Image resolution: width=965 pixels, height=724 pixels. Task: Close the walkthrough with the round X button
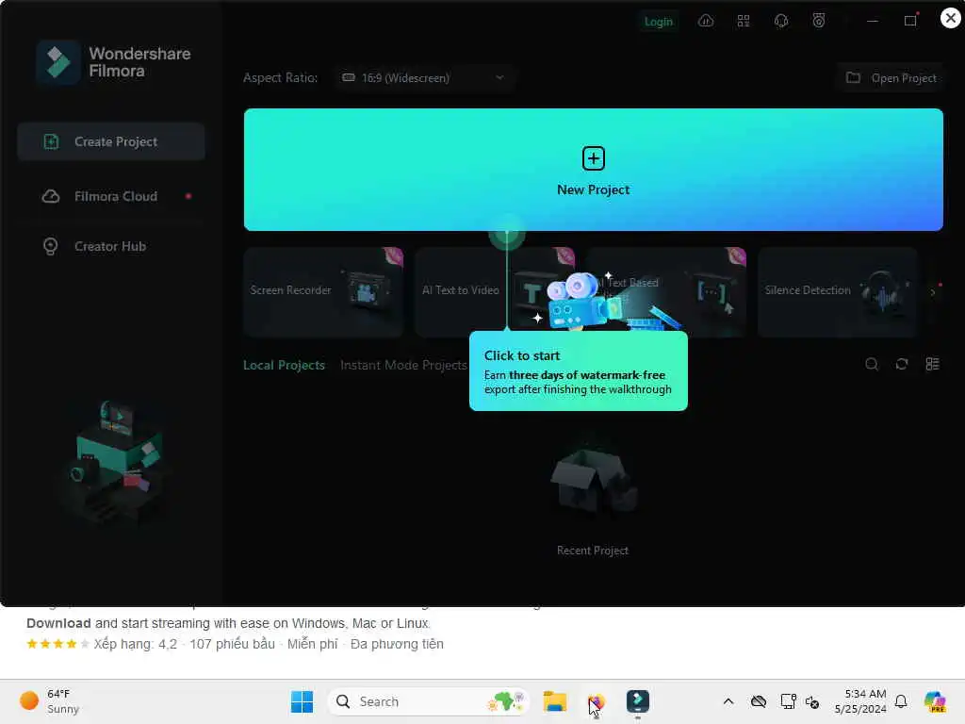click(x=950, y=18)
